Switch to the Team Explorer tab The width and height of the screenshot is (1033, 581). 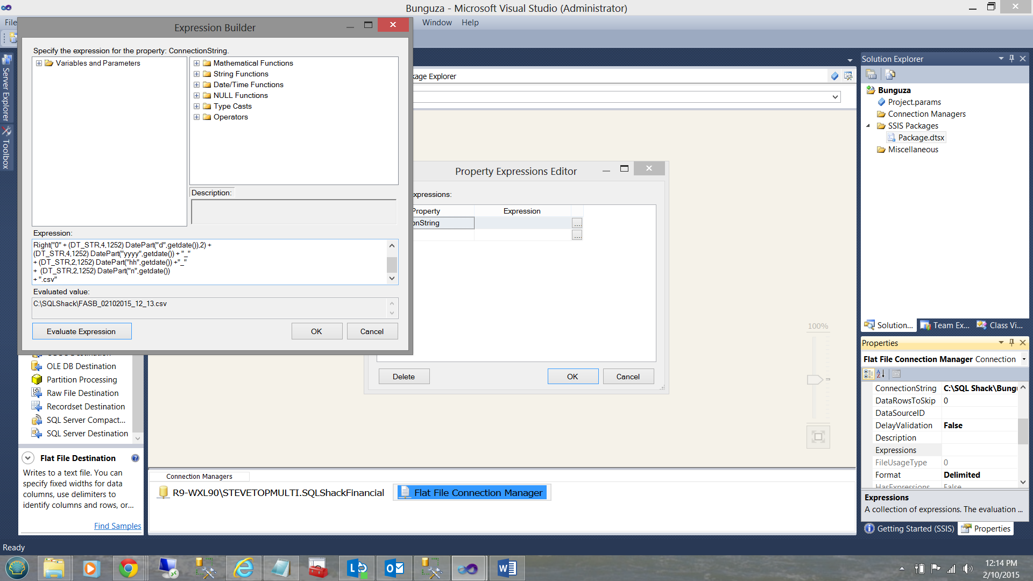pos(945,325)
